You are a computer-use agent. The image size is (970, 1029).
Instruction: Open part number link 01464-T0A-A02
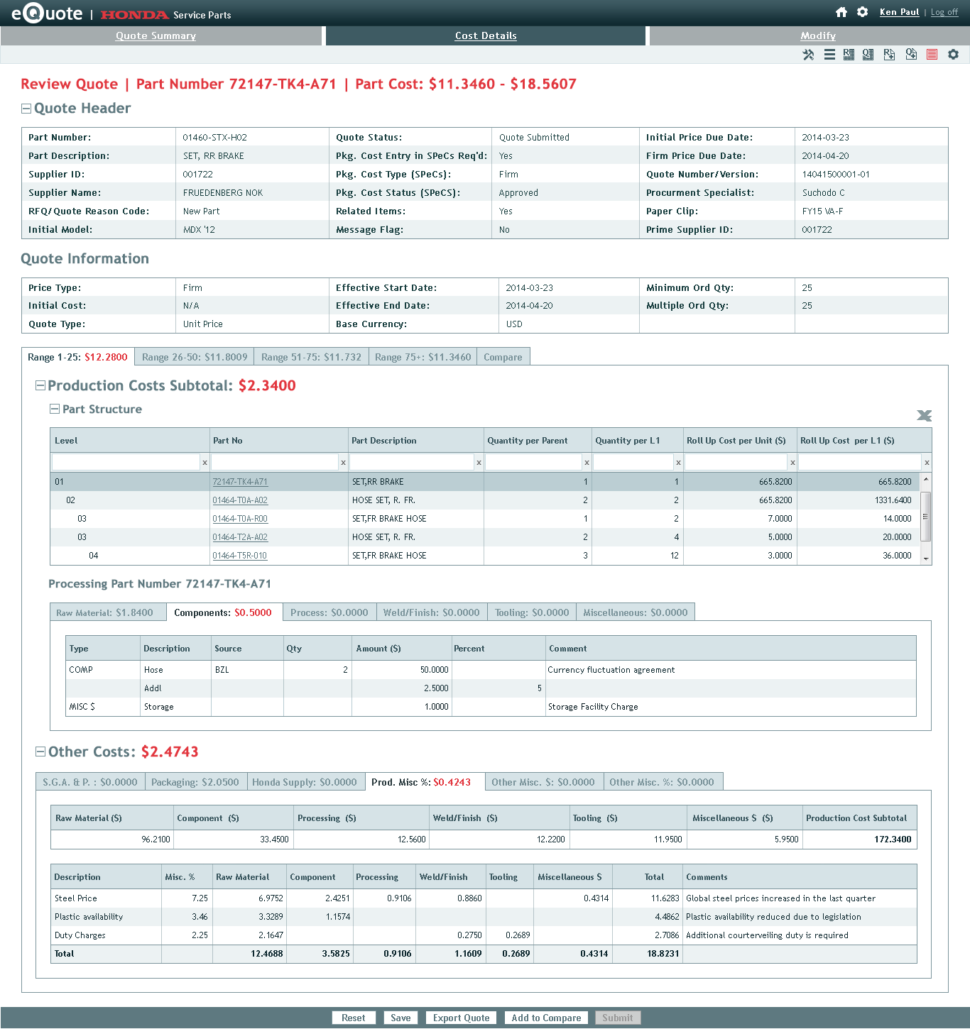pos(240,500)
